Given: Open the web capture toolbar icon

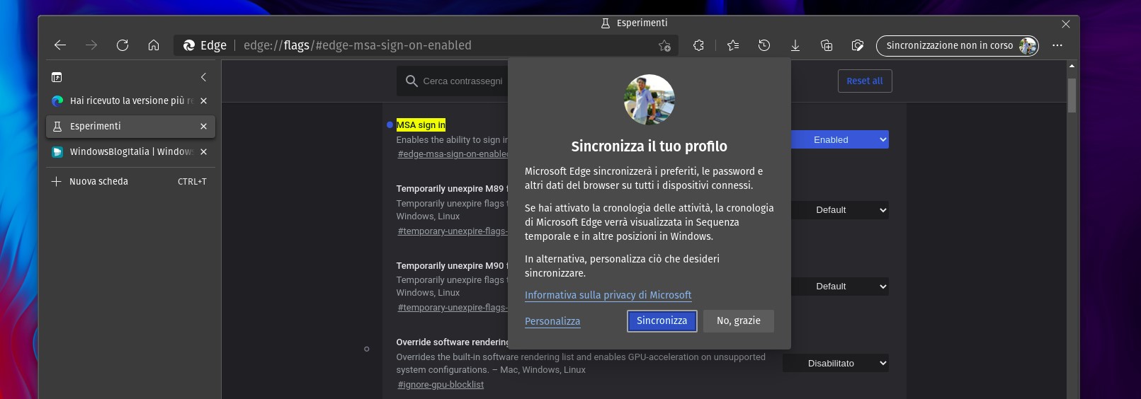Looking at the screenshot, I should (858, 45).
